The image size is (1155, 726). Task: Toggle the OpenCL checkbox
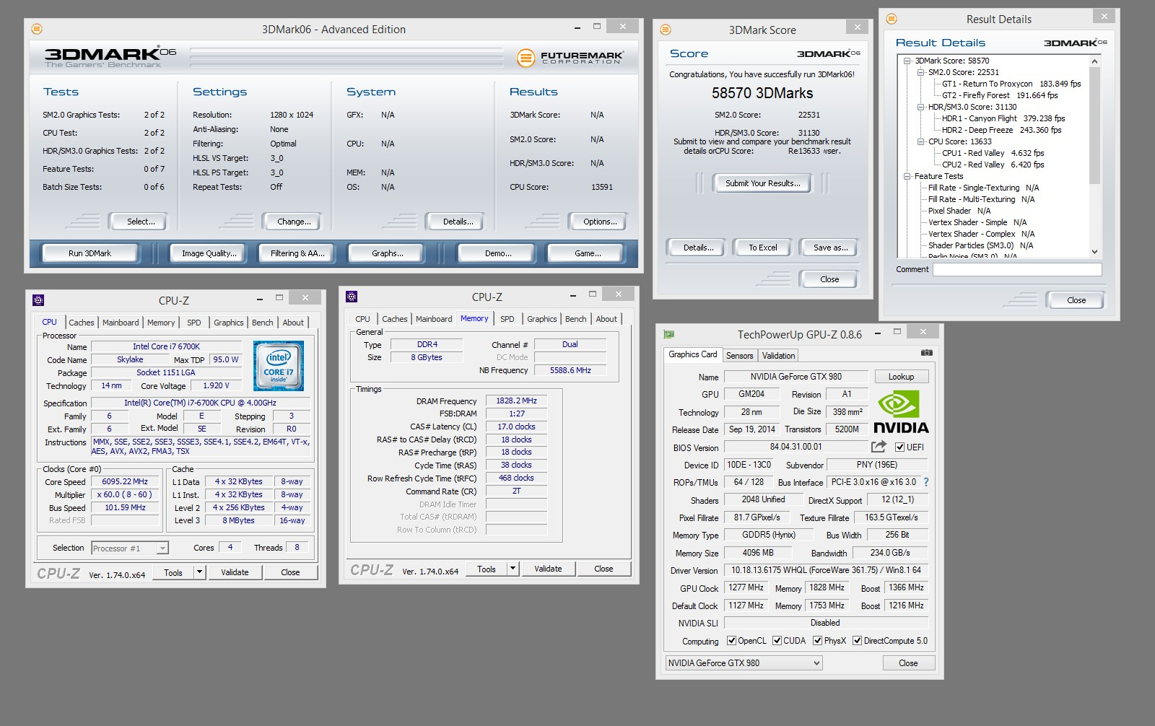(x=731, y=640)
